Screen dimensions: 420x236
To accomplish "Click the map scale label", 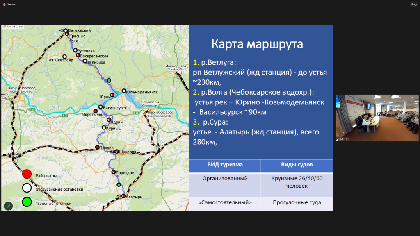I will coord(13,27).
